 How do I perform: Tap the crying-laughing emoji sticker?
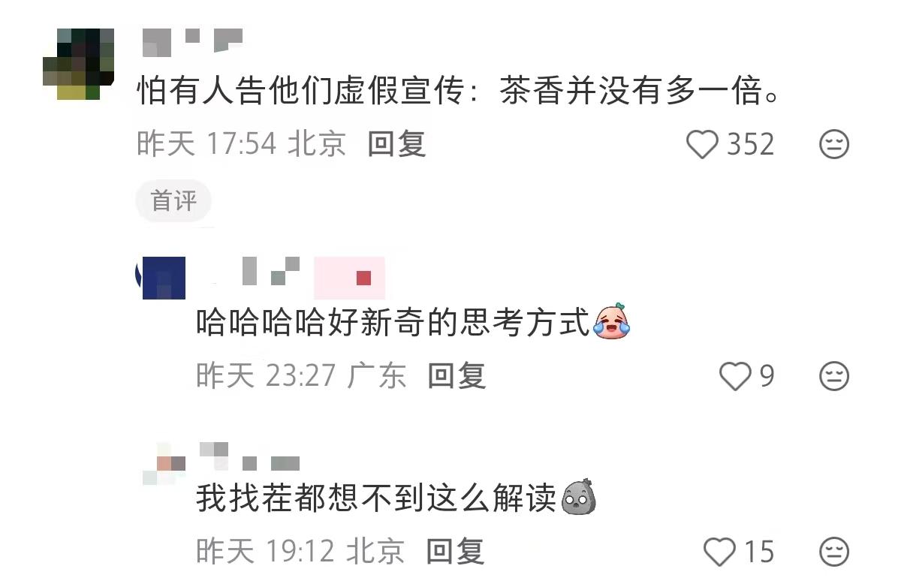[x=612, y=321]
